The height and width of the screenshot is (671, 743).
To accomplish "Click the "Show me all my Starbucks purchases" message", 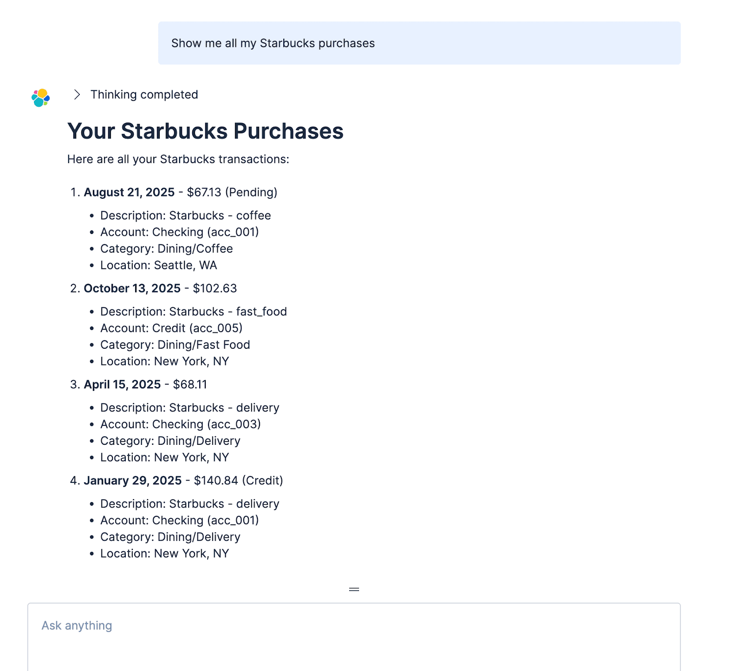I will 273,43.
